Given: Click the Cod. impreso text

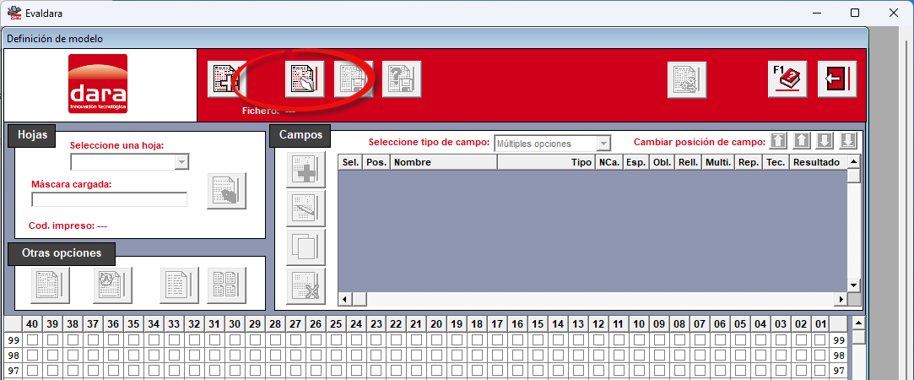Looking at the screenshot, I should (68, 225).
